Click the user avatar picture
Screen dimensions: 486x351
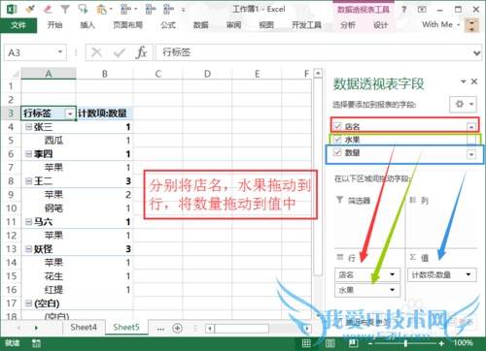coord(471,25)
